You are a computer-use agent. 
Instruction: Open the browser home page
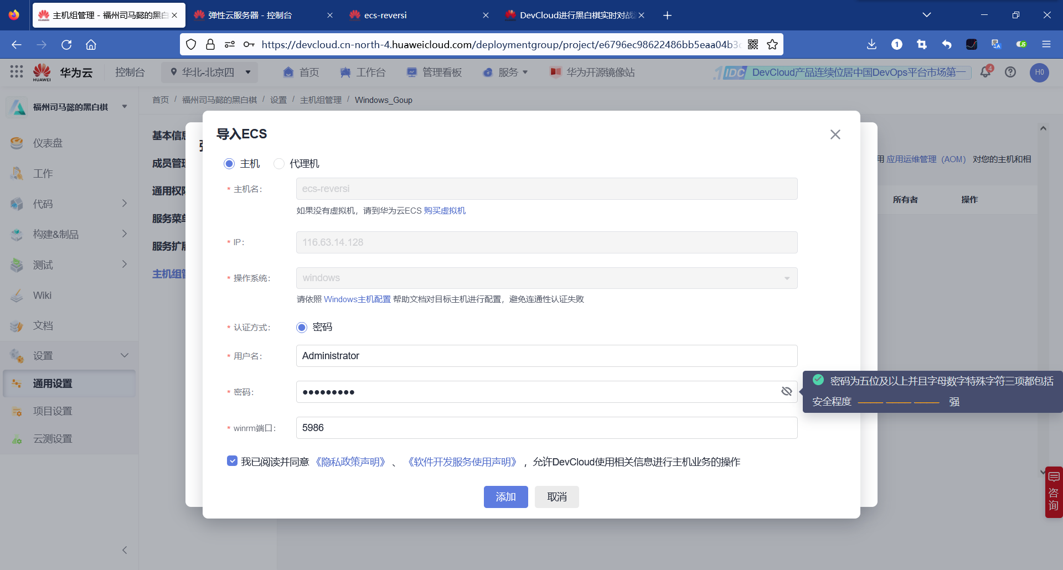pyautogui.click(x=91, y=45)
